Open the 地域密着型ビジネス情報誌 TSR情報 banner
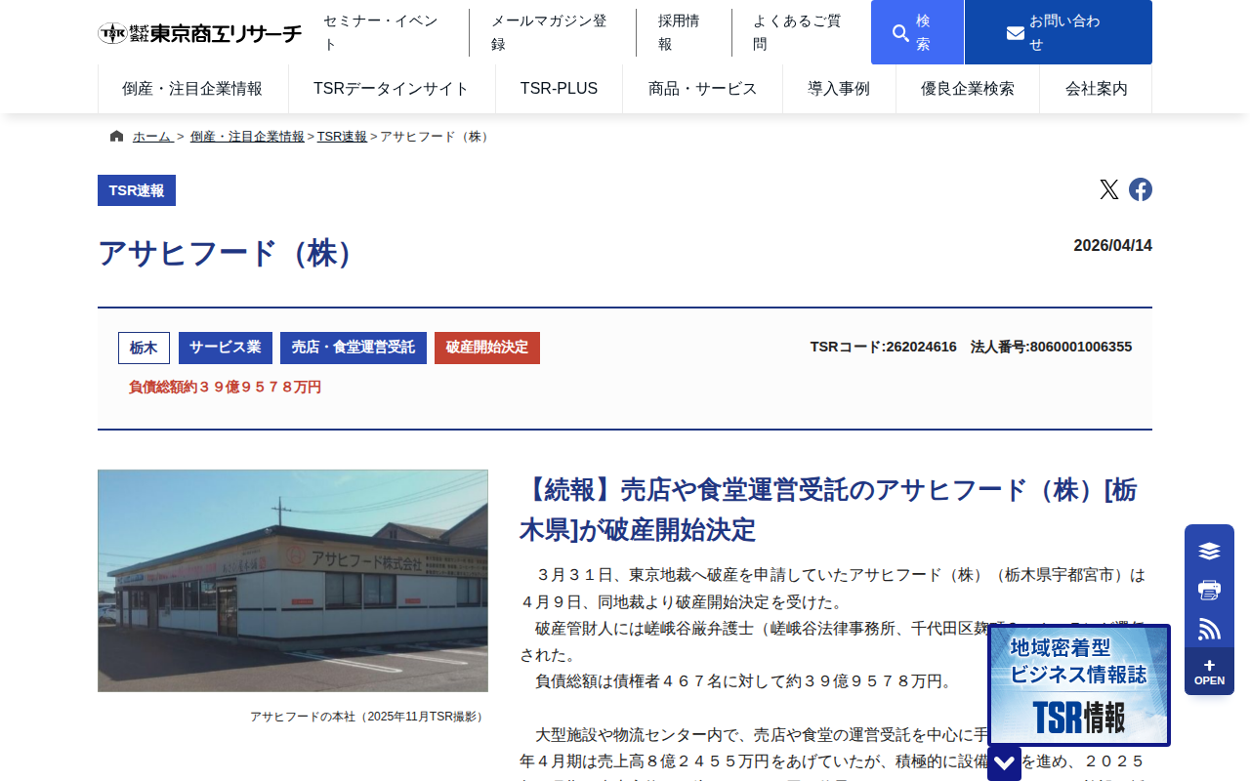The width and height of the screenshot is (1250, 781). coord(1079,685)
